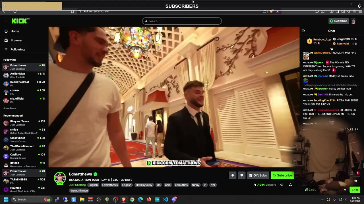Open gateoo recommended channel

click(x=24, y=164)
